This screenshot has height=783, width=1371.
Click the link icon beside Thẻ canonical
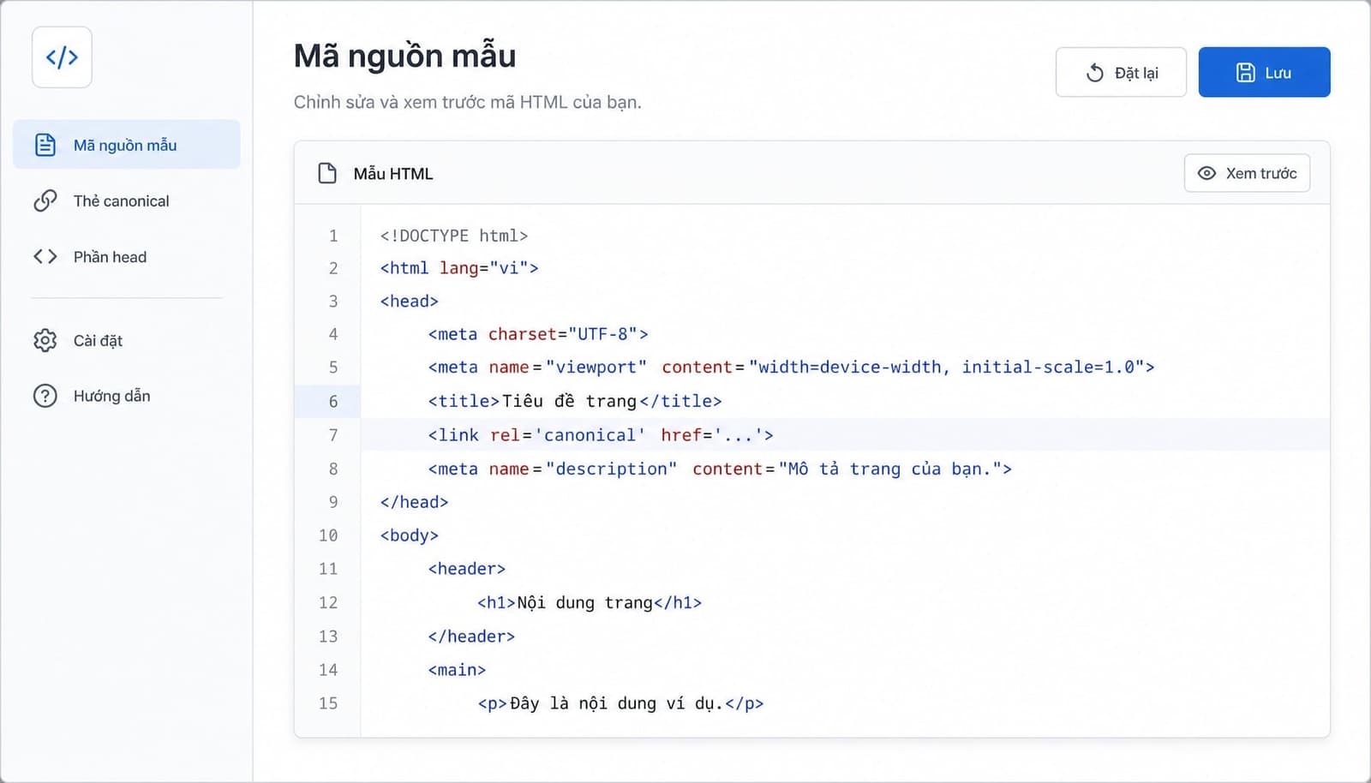(x=45, y=200)
